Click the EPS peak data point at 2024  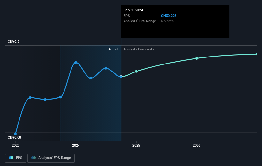(x=76, y=62)
